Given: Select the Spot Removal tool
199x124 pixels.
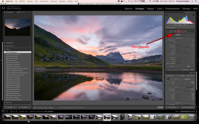Looking at the screenshot, I should tap(171, 31).
